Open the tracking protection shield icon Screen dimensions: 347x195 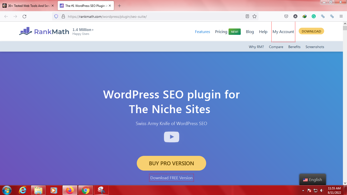point(56,16)
